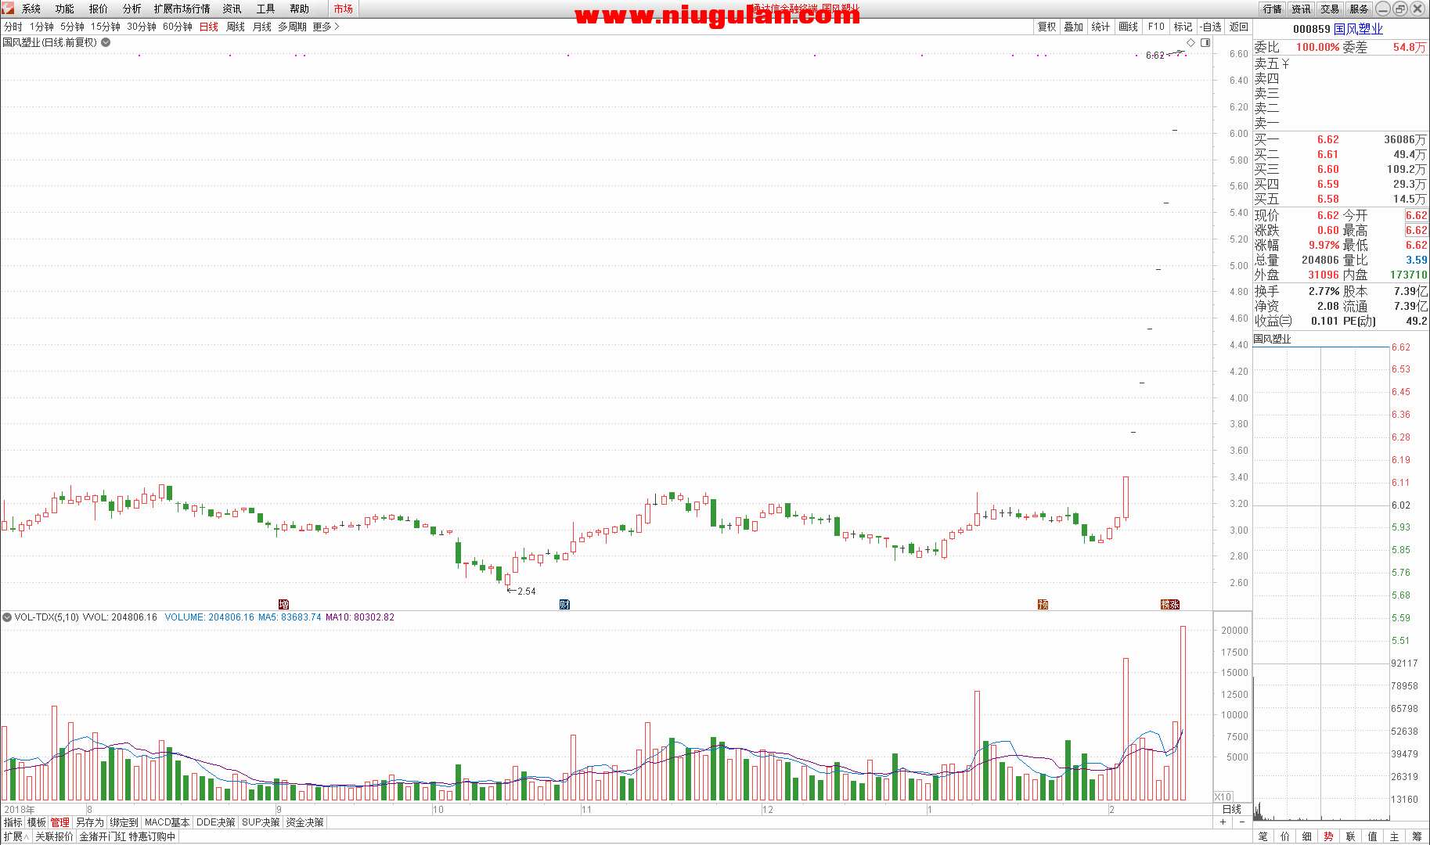Image resolution: width=1430 pixels, height=845 pixels.
Task: Click the 统计 statistics button
Action: coord(1100,27)
